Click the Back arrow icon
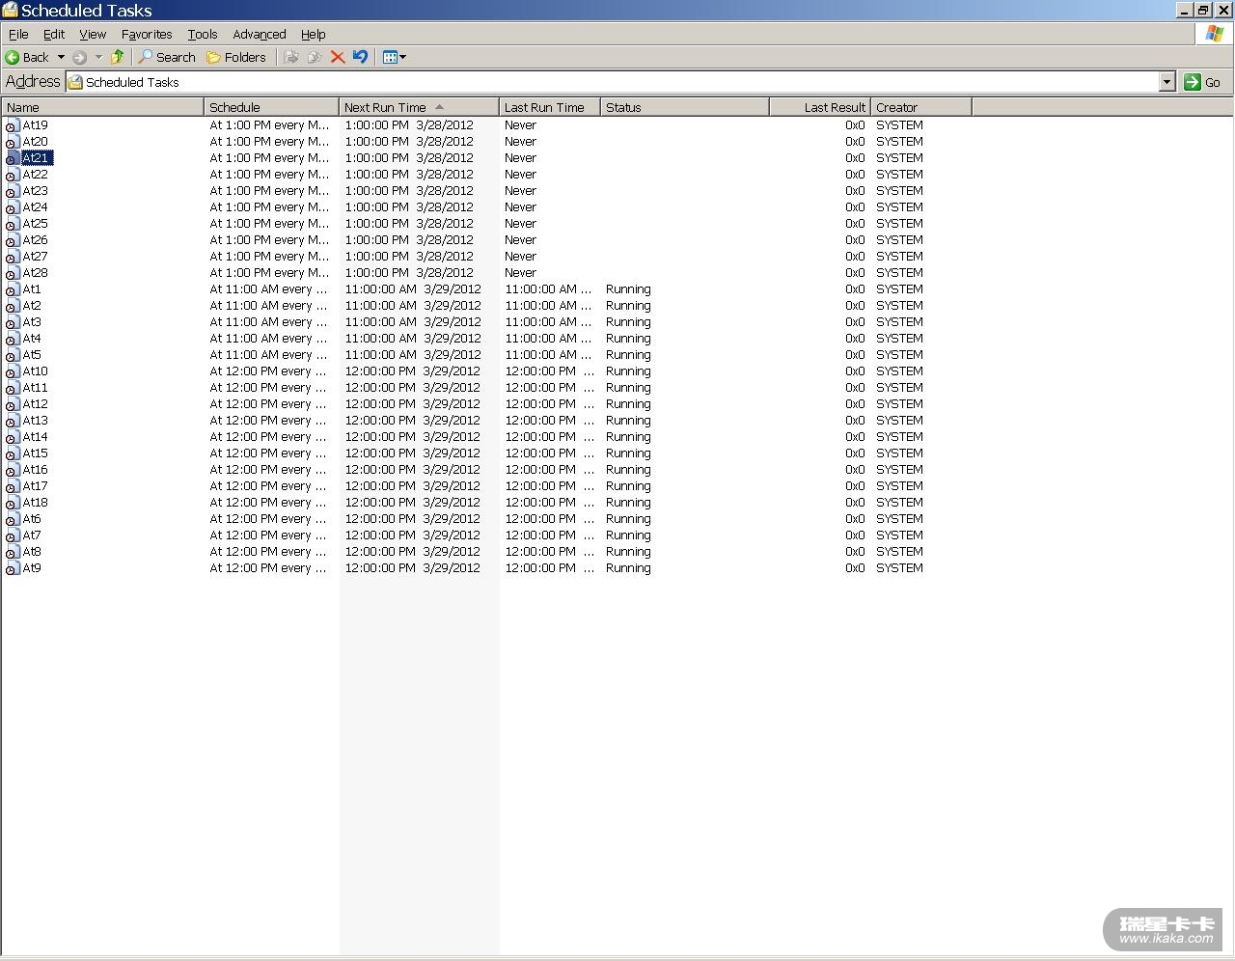1235x961 pixels. (x=13, y=58)
